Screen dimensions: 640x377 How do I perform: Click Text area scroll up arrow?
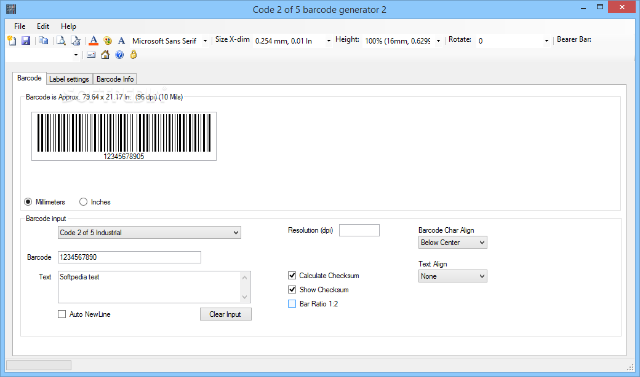[245, 278]
